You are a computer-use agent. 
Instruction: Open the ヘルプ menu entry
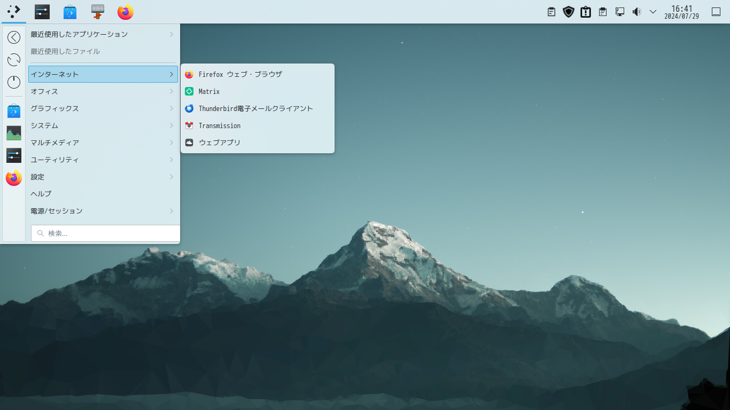pyautogui.click(x=103, y=194)
